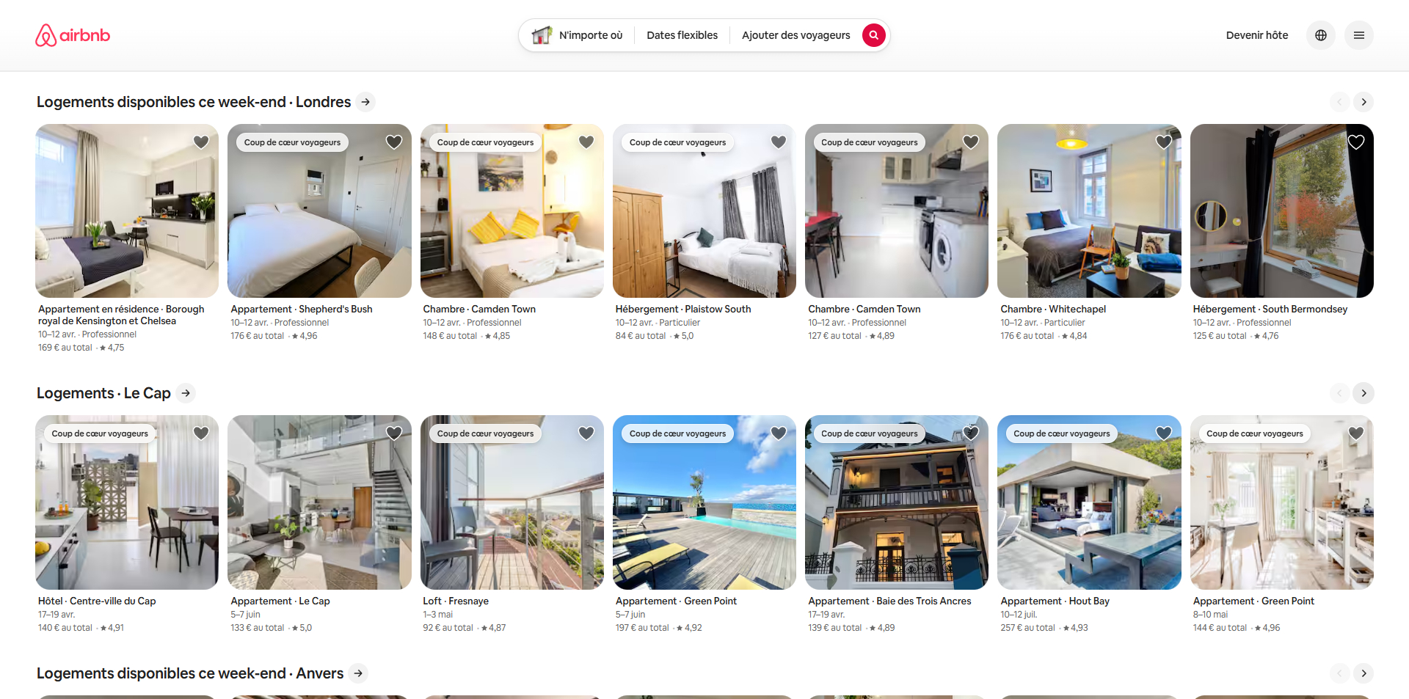Viewport: 1409px width, 699px height.
Task: Click the Devenir hôte link
Action: (x=1257, y=35)
